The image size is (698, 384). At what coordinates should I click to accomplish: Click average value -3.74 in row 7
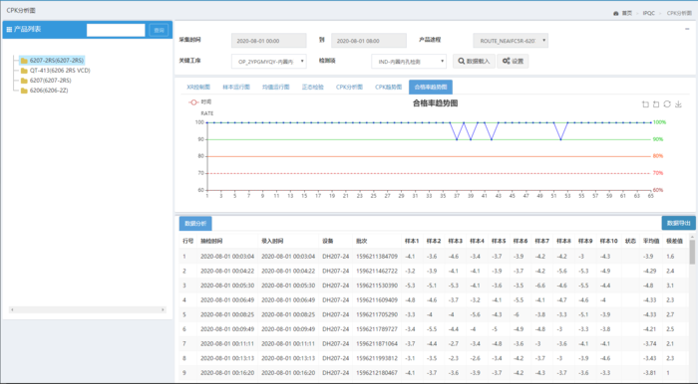point(649,343)
